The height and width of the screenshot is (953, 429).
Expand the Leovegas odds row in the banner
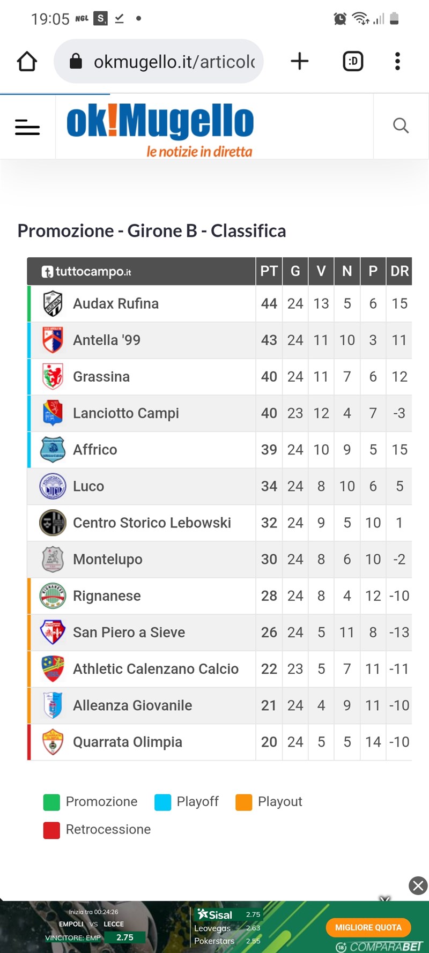212,928
